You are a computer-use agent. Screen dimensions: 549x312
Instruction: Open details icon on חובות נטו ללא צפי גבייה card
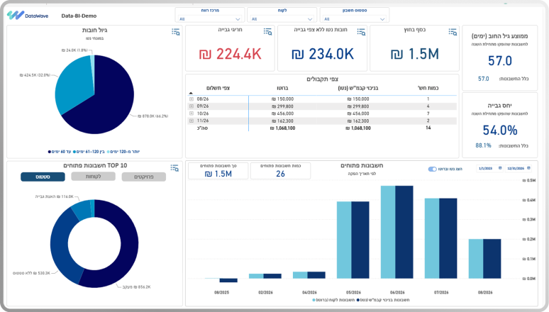point(361,32)
